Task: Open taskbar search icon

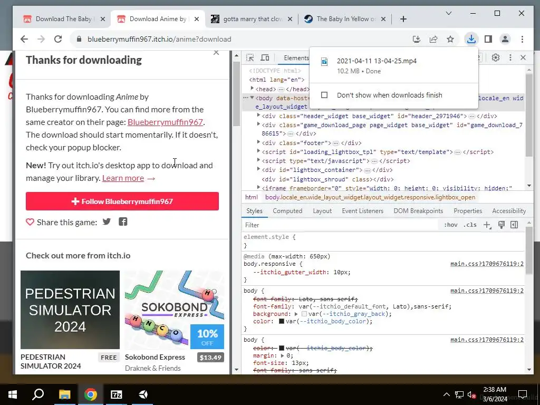Action: coord(38,394)
